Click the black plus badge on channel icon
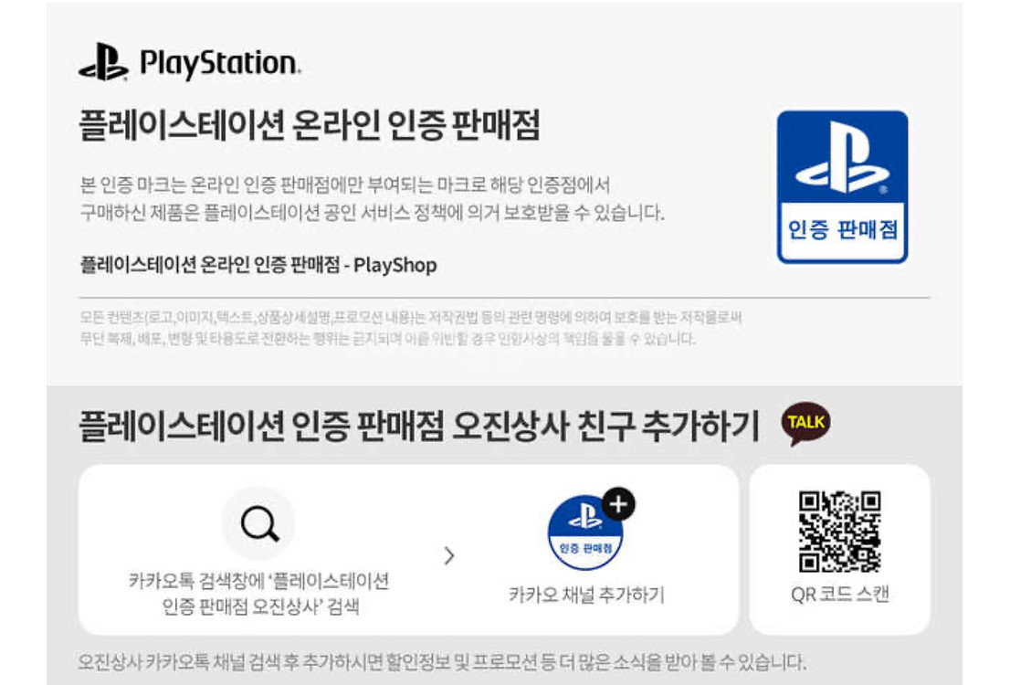 618,504
